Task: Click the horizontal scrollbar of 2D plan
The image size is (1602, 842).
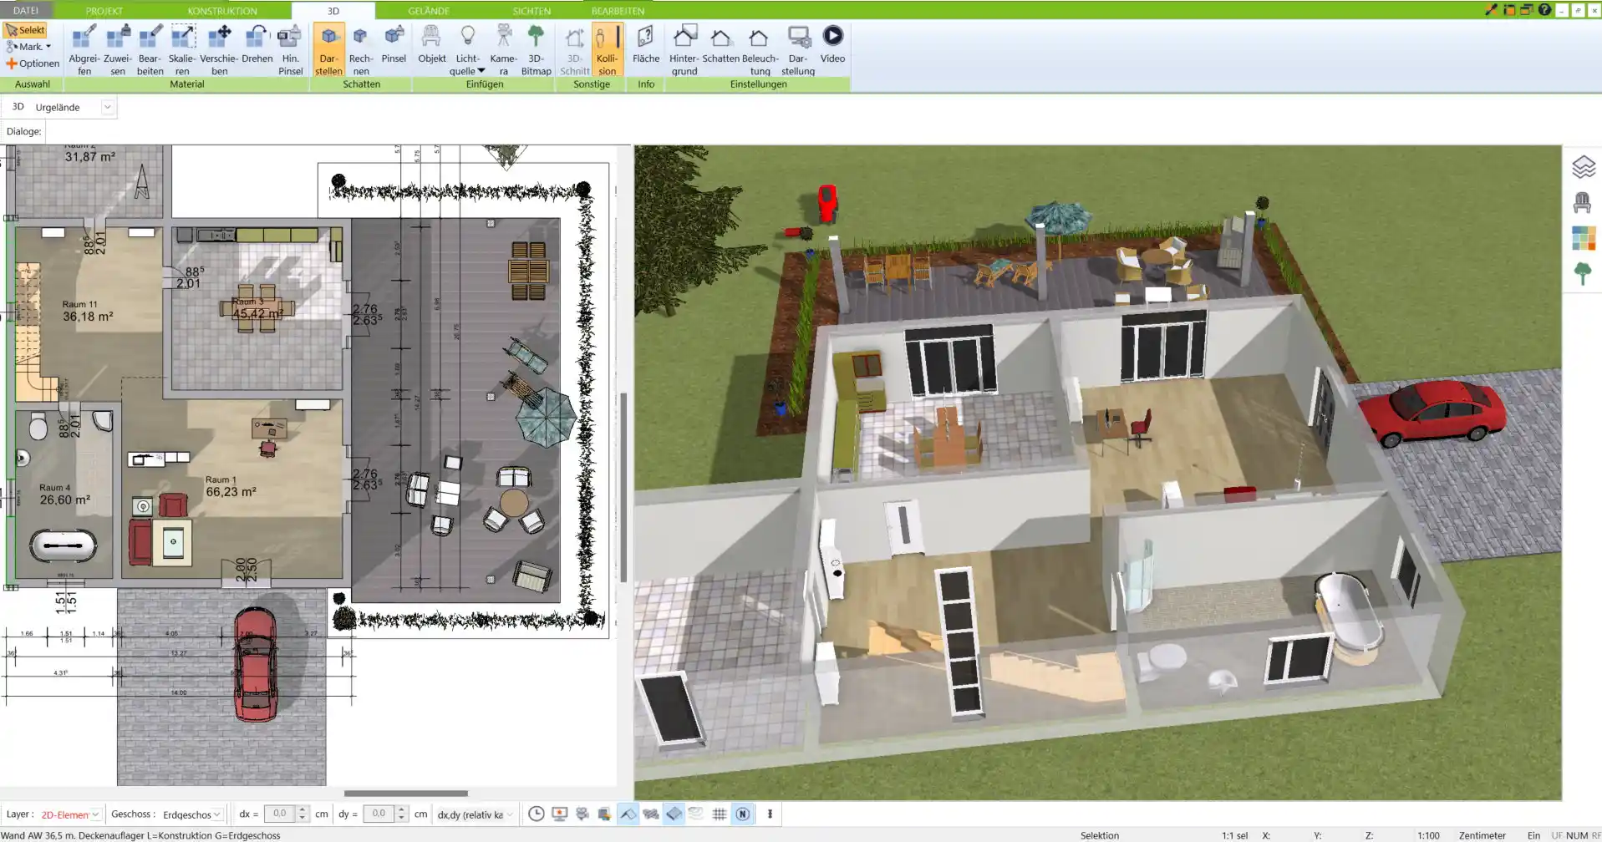Action: coord(406,794)
